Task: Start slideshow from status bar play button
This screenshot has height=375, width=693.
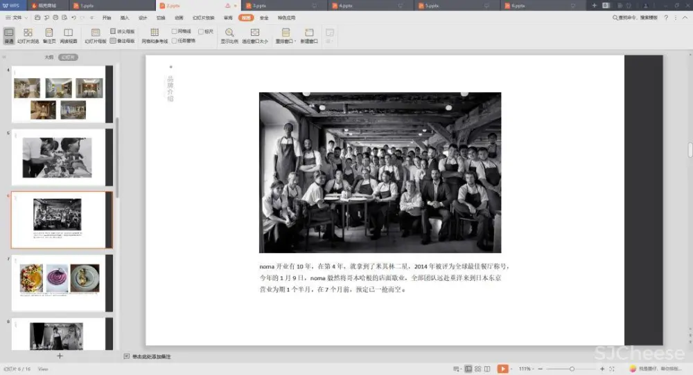Action: (x=502, y=369)
